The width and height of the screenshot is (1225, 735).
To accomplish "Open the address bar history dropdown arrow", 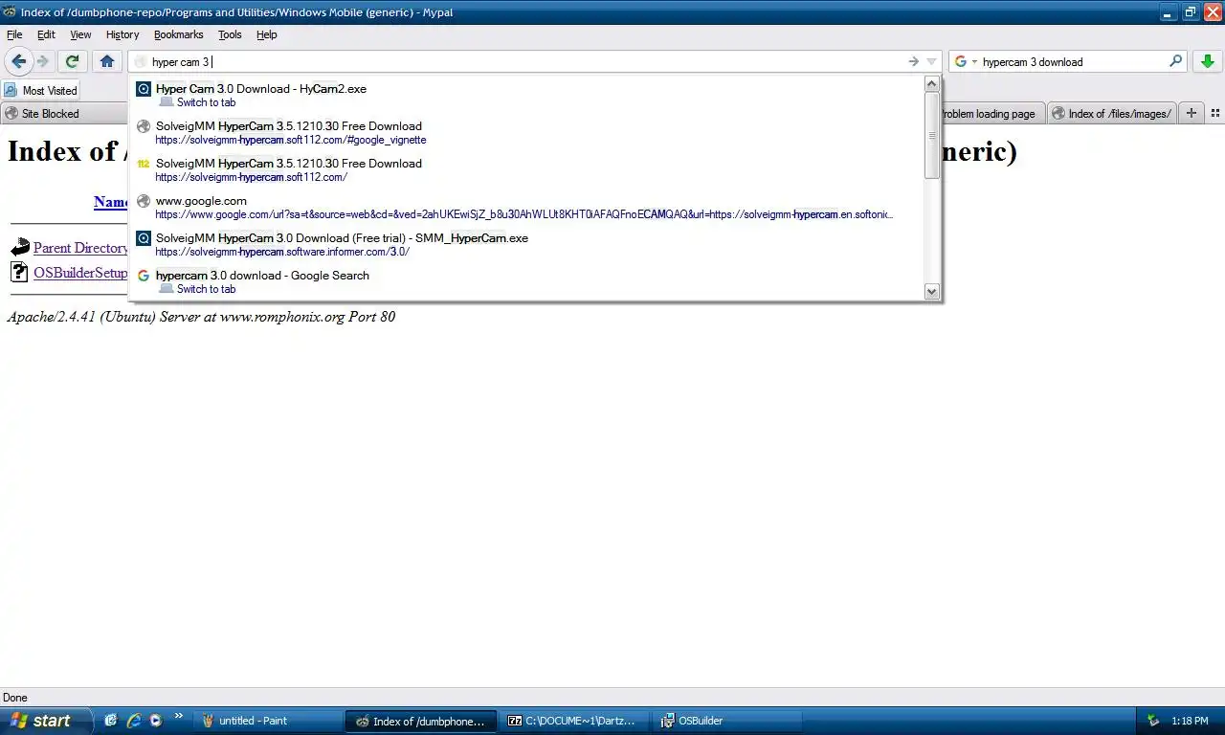I will click(931, 61).
